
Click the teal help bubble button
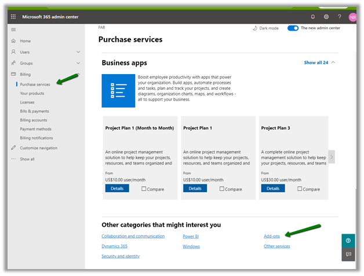[x=348, y=241]
